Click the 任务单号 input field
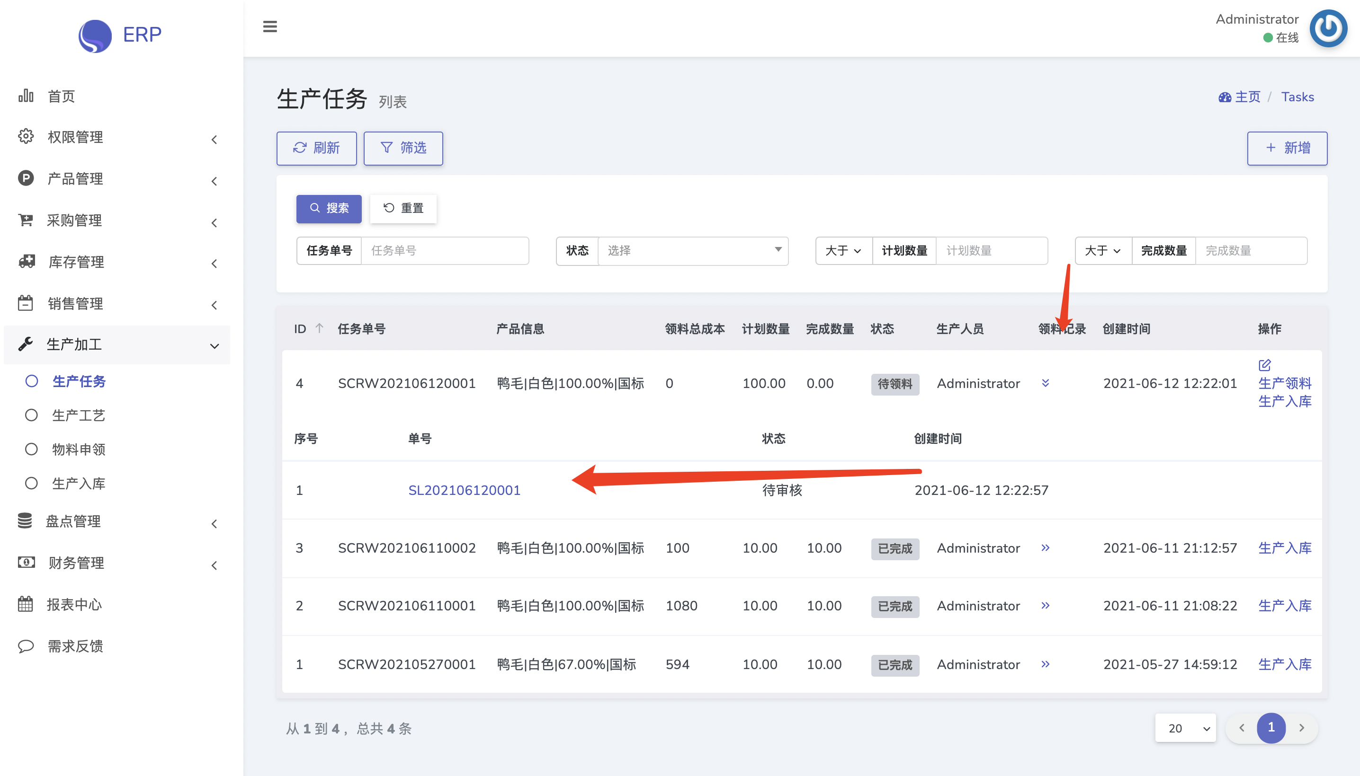The width and height of the screenshot is (1360, 776). tap(444, 250)
